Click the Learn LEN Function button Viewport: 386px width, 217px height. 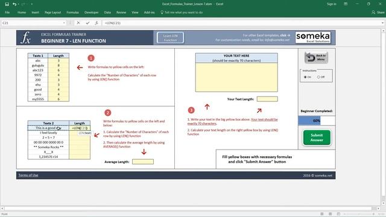click(x=170, y=37)
